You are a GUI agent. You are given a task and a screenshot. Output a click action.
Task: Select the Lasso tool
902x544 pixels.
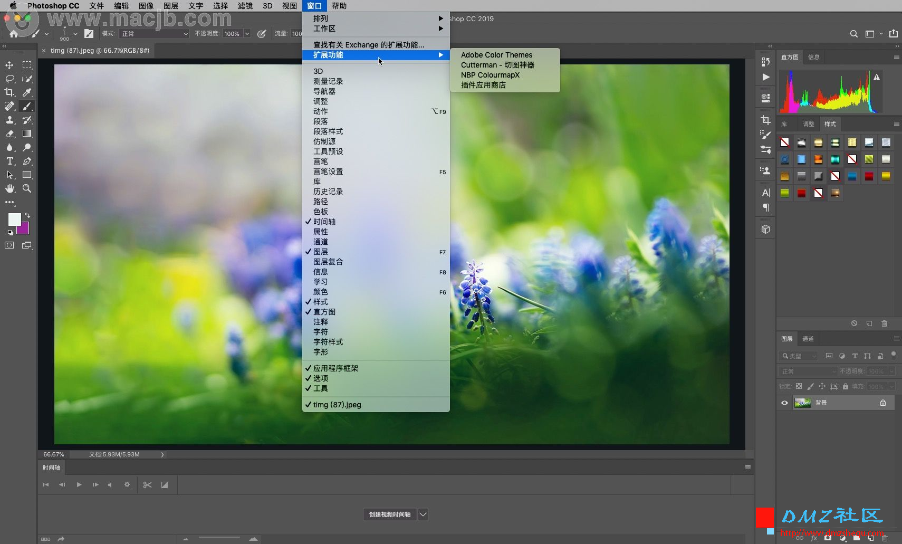pos(9,79)
